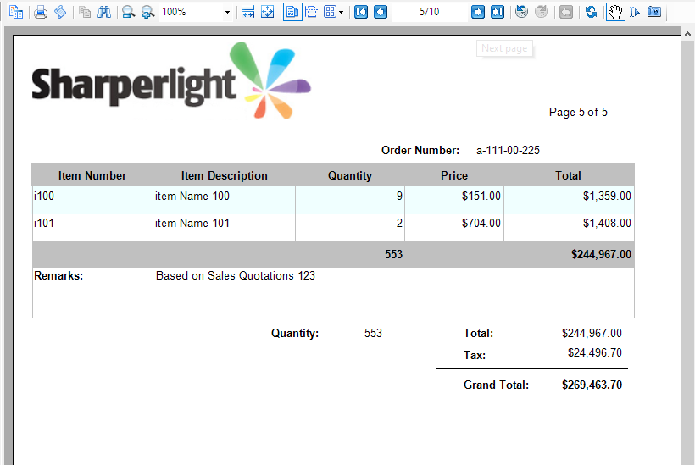Viewport: 695px width, 465px height.
Task: Fit whole page in view
Action: pyautogui.click(x=267, y=12)
